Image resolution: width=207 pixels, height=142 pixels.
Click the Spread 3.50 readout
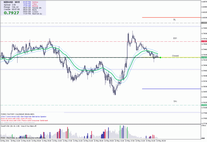pyautogui.click(x=10, y=5)
